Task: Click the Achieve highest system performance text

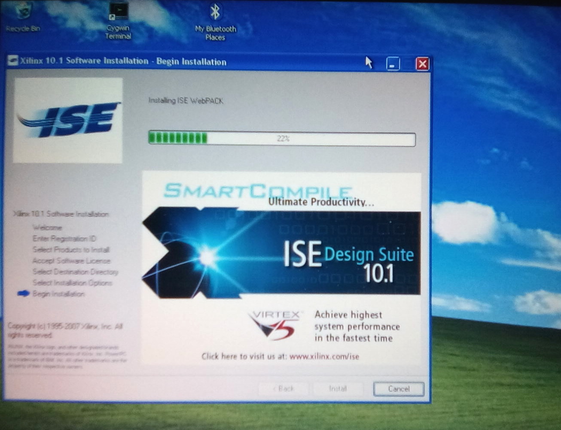Action: [x=357, y=326]
